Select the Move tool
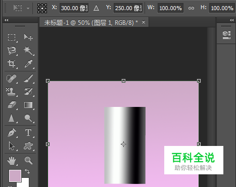 [x=28, y=37]
